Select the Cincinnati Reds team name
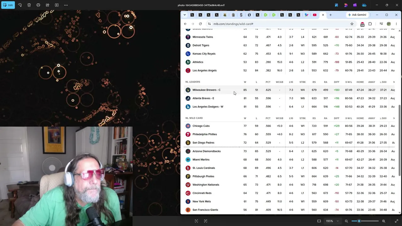 (202, 193)
